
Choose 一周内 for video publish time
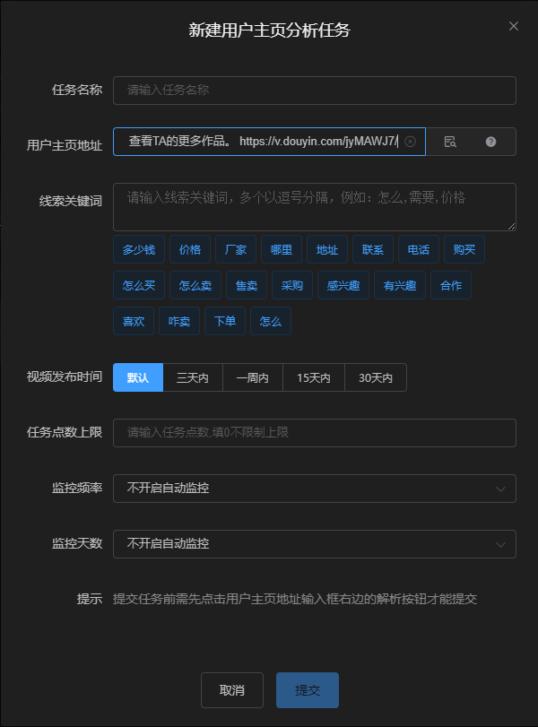(x=253, y=377)
